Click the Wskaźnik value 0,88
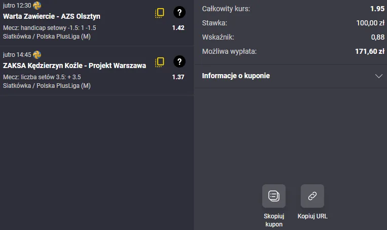Screen dimensions: 387x230 [x=377, y=37]
